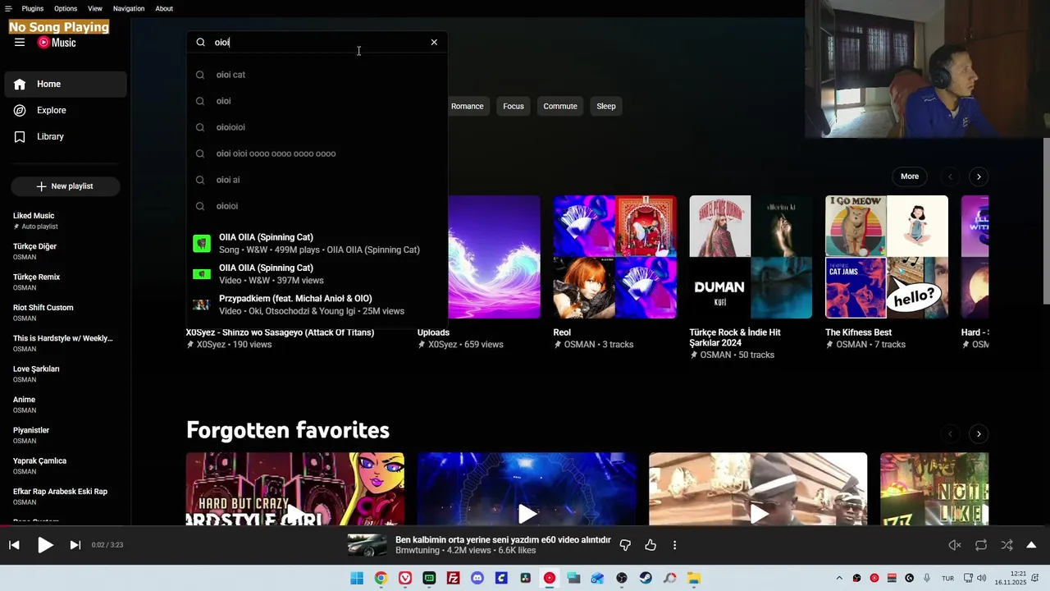Screen dimensions: 1050x591
Task: Open the Plugins menu
Action: coord(33,8)
